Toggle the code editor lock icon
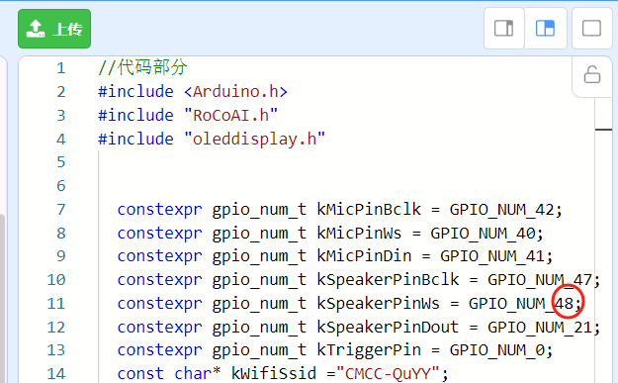This screenshot has height=383, width=618. point(592,74)
